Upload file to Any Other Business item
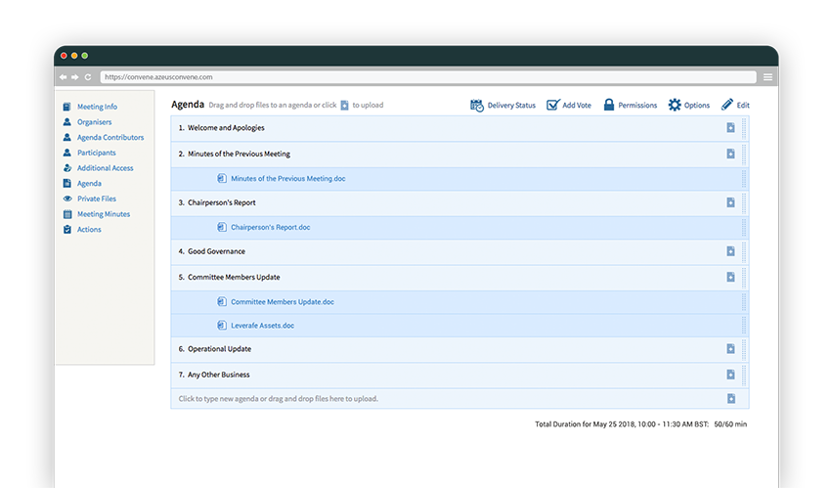 730,375
